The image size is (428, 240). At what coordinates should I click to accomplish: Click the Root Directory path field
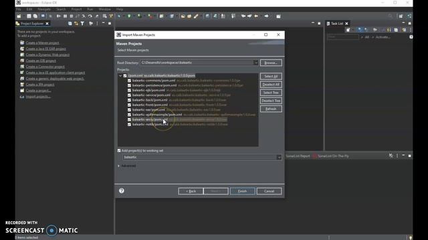(x=197, y=63)
